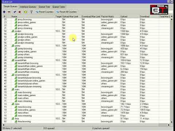Click 189.5 kbps download of mera-online_games
The image size is (175, 131).
(x=145, y=110)
